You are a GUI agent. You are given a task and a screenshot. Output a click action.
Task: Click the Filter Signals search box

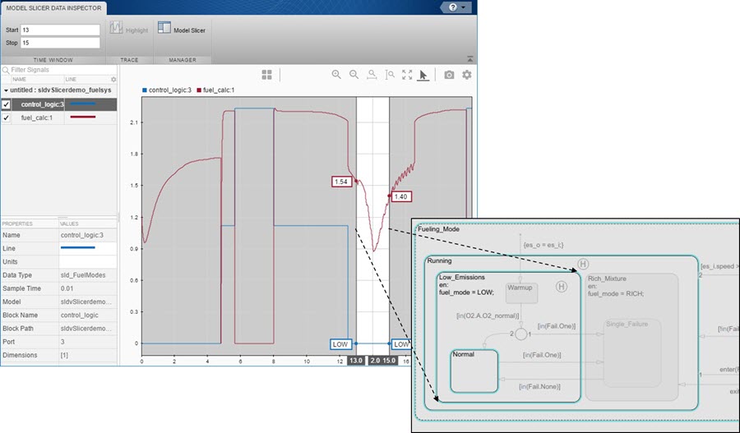point(59,70)
